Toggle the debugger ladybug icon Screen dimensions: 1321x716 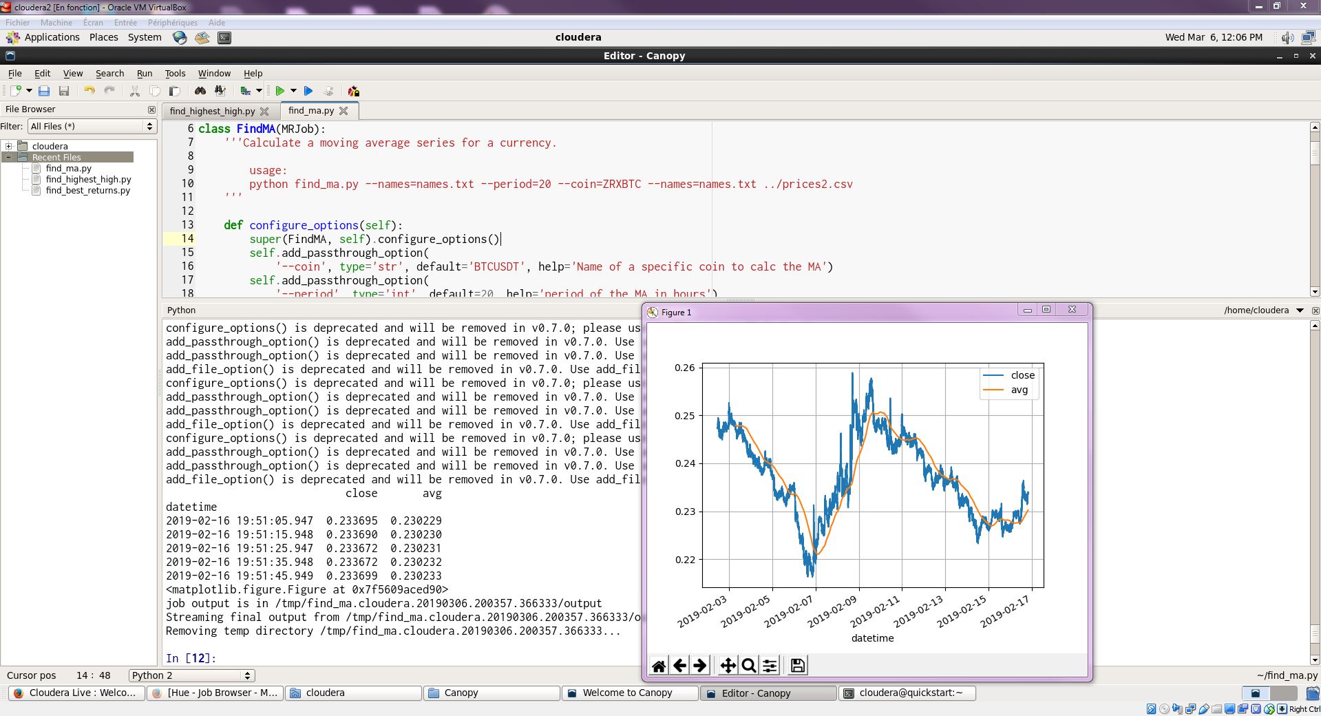tap(354, 91)
